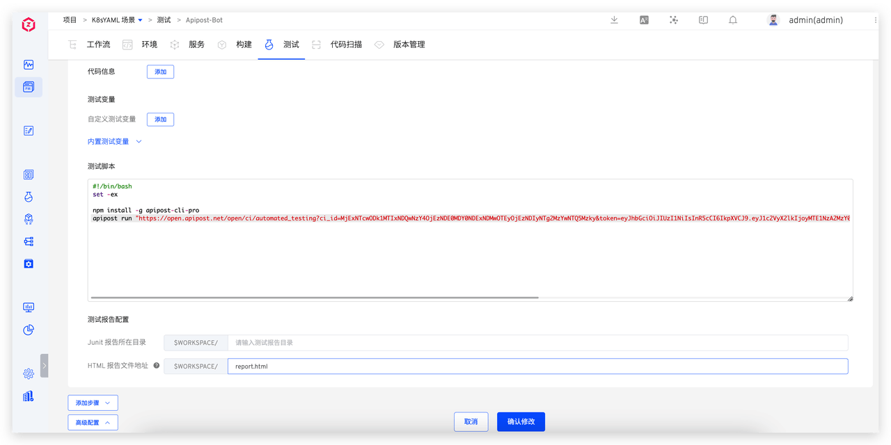Switch to the 代码扫描 tab
891x445 pixels.
pos(346,44)
